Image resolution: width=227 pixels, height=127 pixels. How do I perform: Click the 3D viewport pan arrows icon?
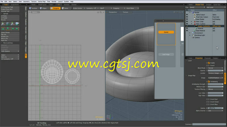click(x=174, y=12)
